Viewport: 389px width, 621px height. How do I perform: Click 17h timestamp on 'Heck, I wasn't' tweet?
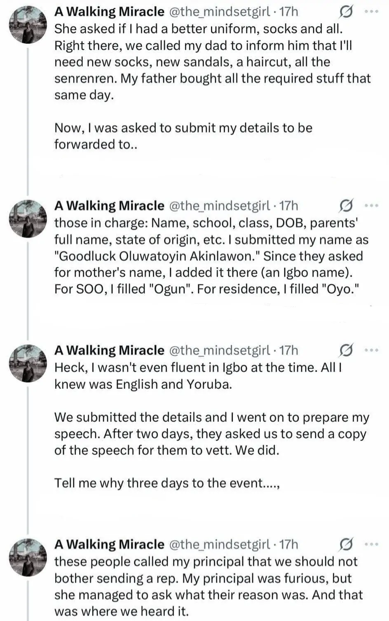point(288,350)
